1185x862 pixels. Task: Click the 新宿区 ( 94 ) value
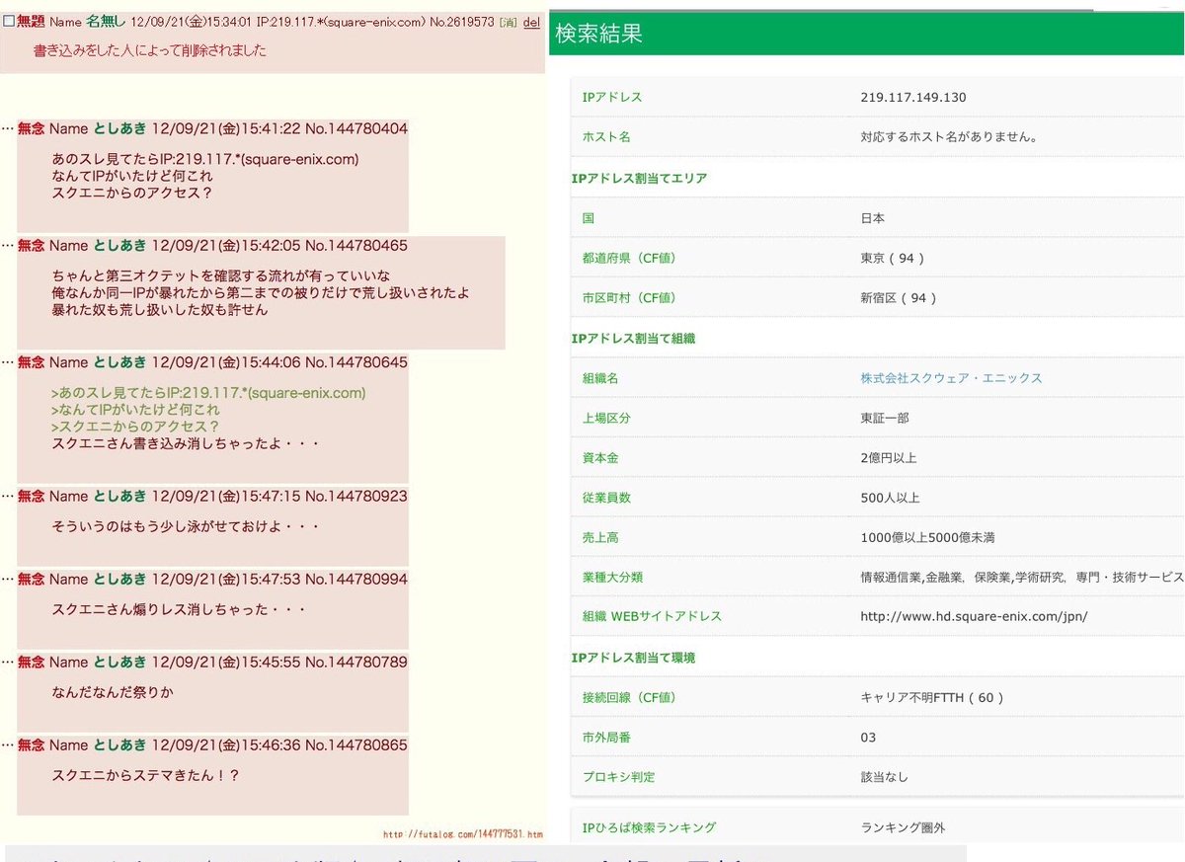[x=899, y=298]
